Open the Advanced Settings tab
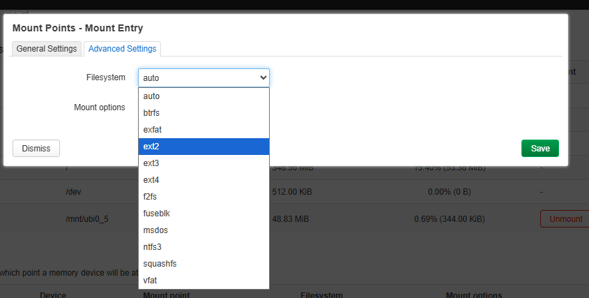589x298 pixels. click(x=122, y=49)
